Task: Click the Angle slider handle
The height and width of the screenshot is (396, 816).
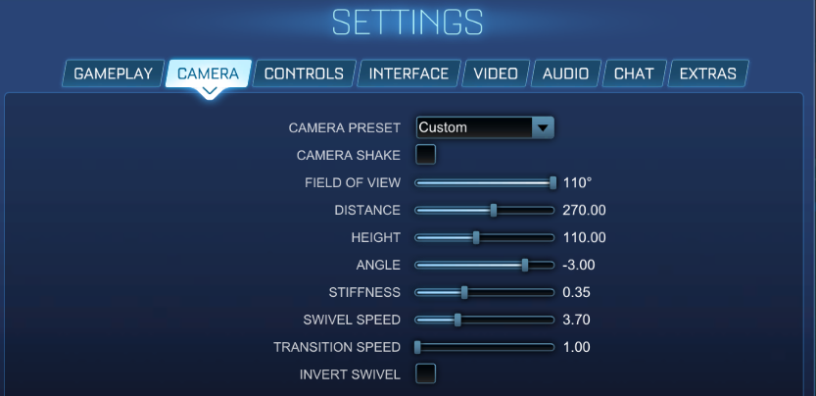Action: point(525,265)
